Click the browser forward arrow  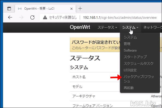click(21, 17)
